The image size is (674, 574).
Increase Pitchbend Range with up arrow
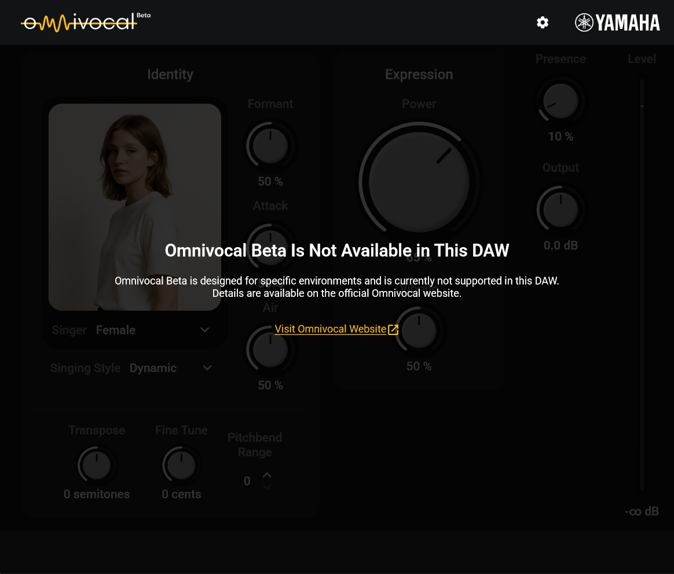click(267, 475)
